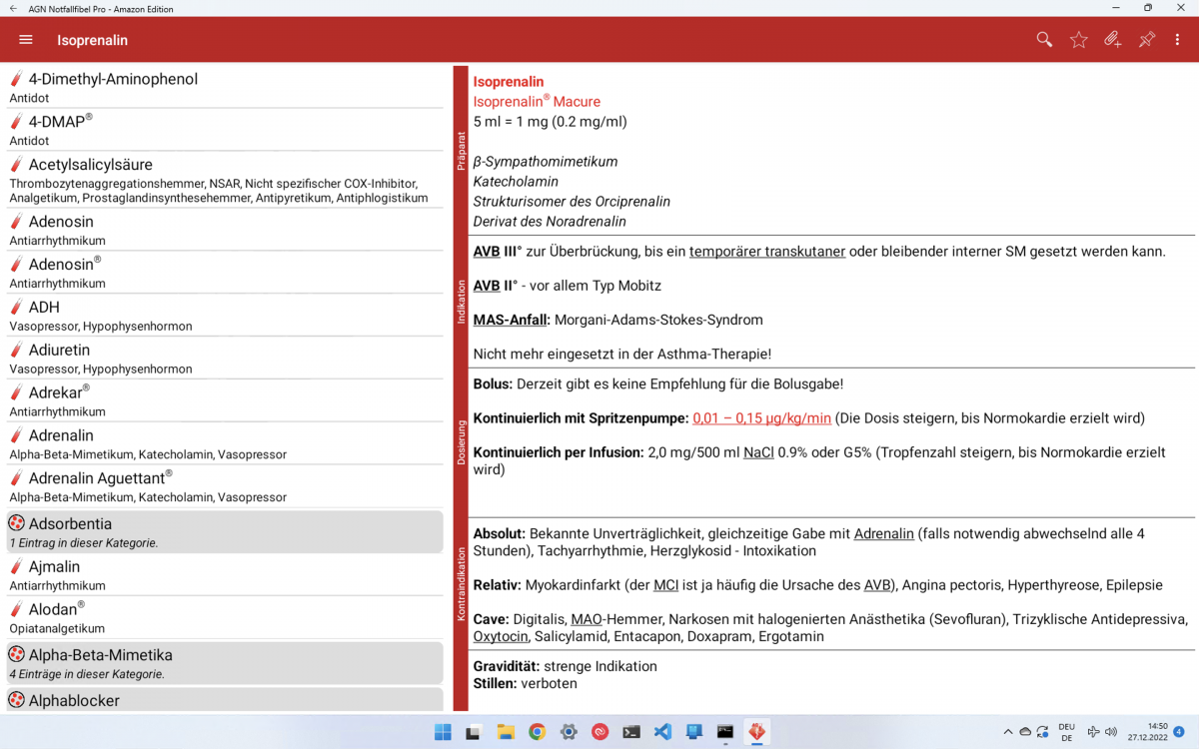
Task: Click the 'Stillen: verboten' text
Action: 526,683
